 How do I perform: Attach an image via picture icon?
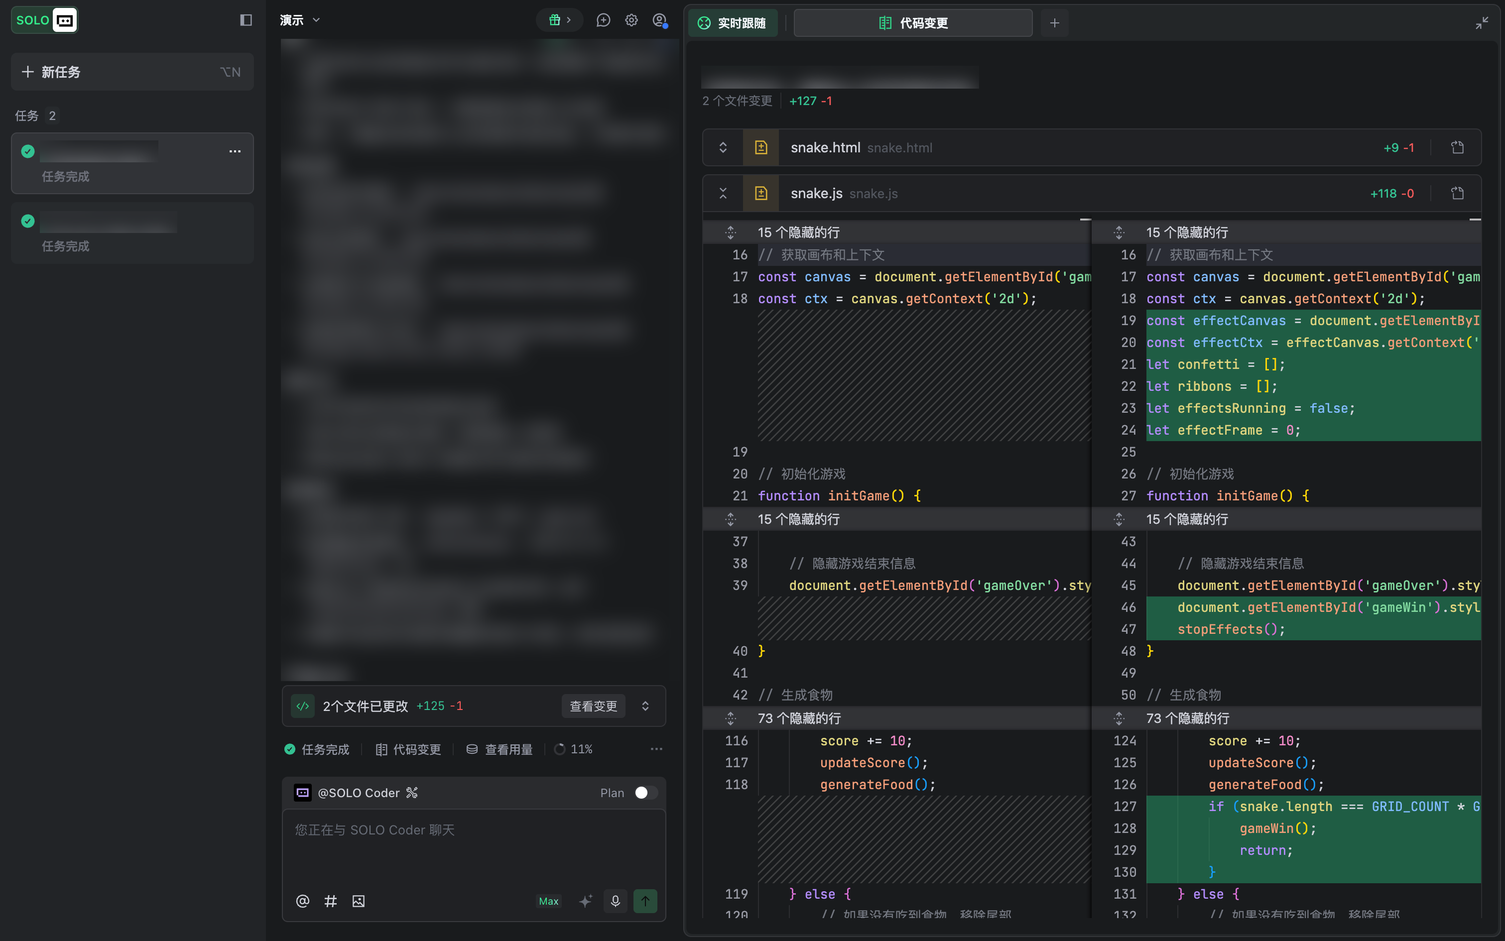[x=359, y=901]
